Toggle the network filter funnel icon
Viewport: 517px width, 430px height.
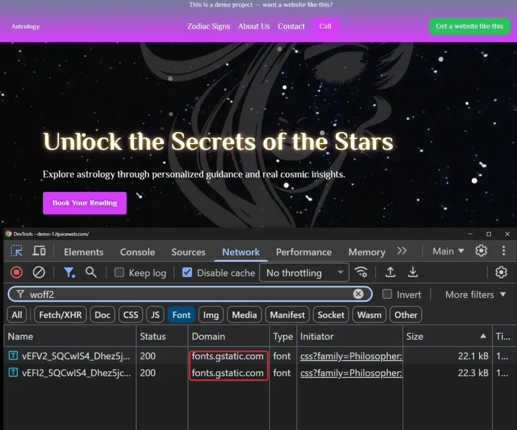69,273
